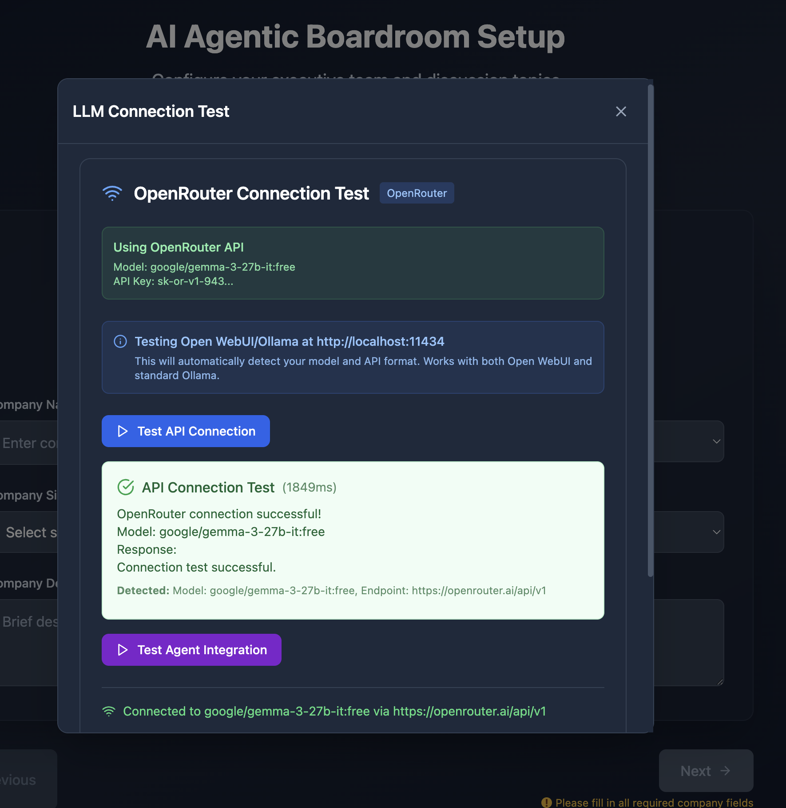The height and width of the screenshot is (808, 786).
Task: Click 'Connected to google/gemma-3-27b-it:free' status text
Action: (x=334, y=711)
